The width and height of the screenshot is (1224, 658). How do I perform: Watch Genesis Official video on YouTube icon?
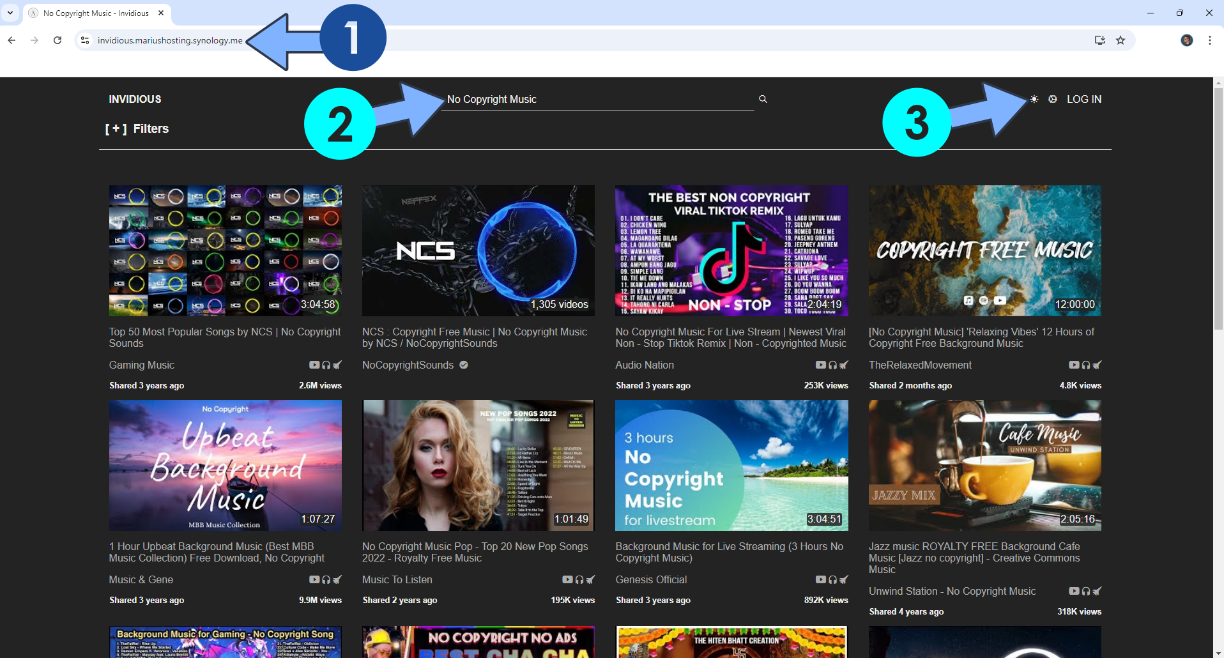click(x=821, y=579)
